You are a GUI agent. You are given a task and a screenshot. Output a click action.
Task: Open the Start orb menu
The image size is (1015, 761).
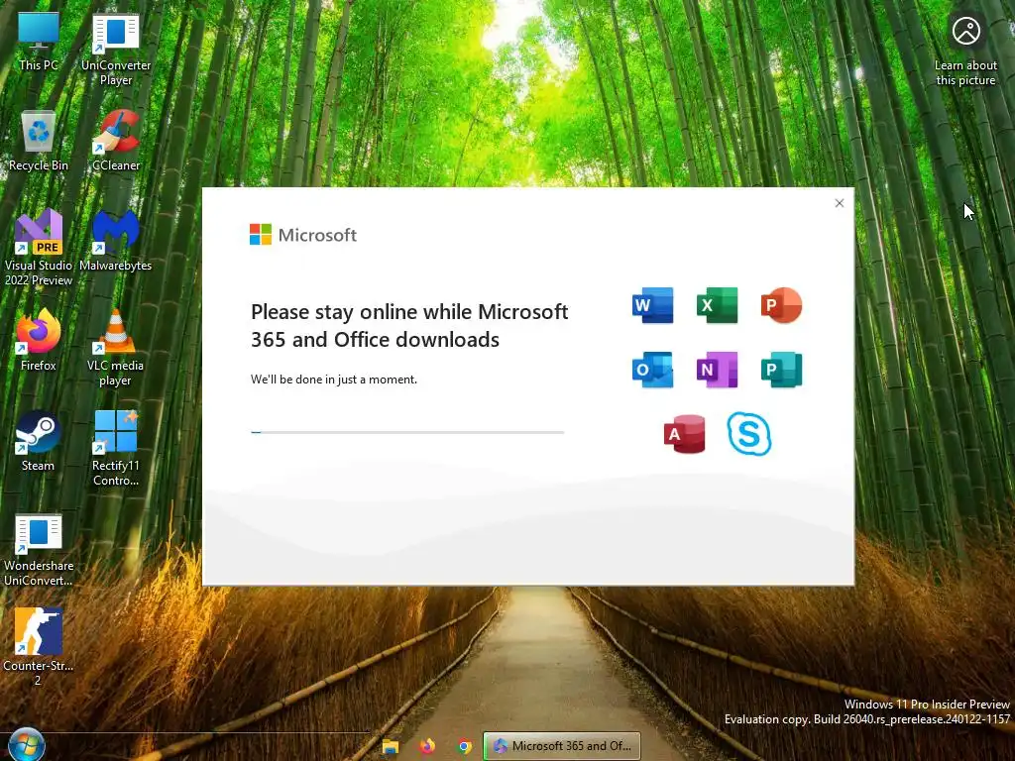[x=27, y=745]
